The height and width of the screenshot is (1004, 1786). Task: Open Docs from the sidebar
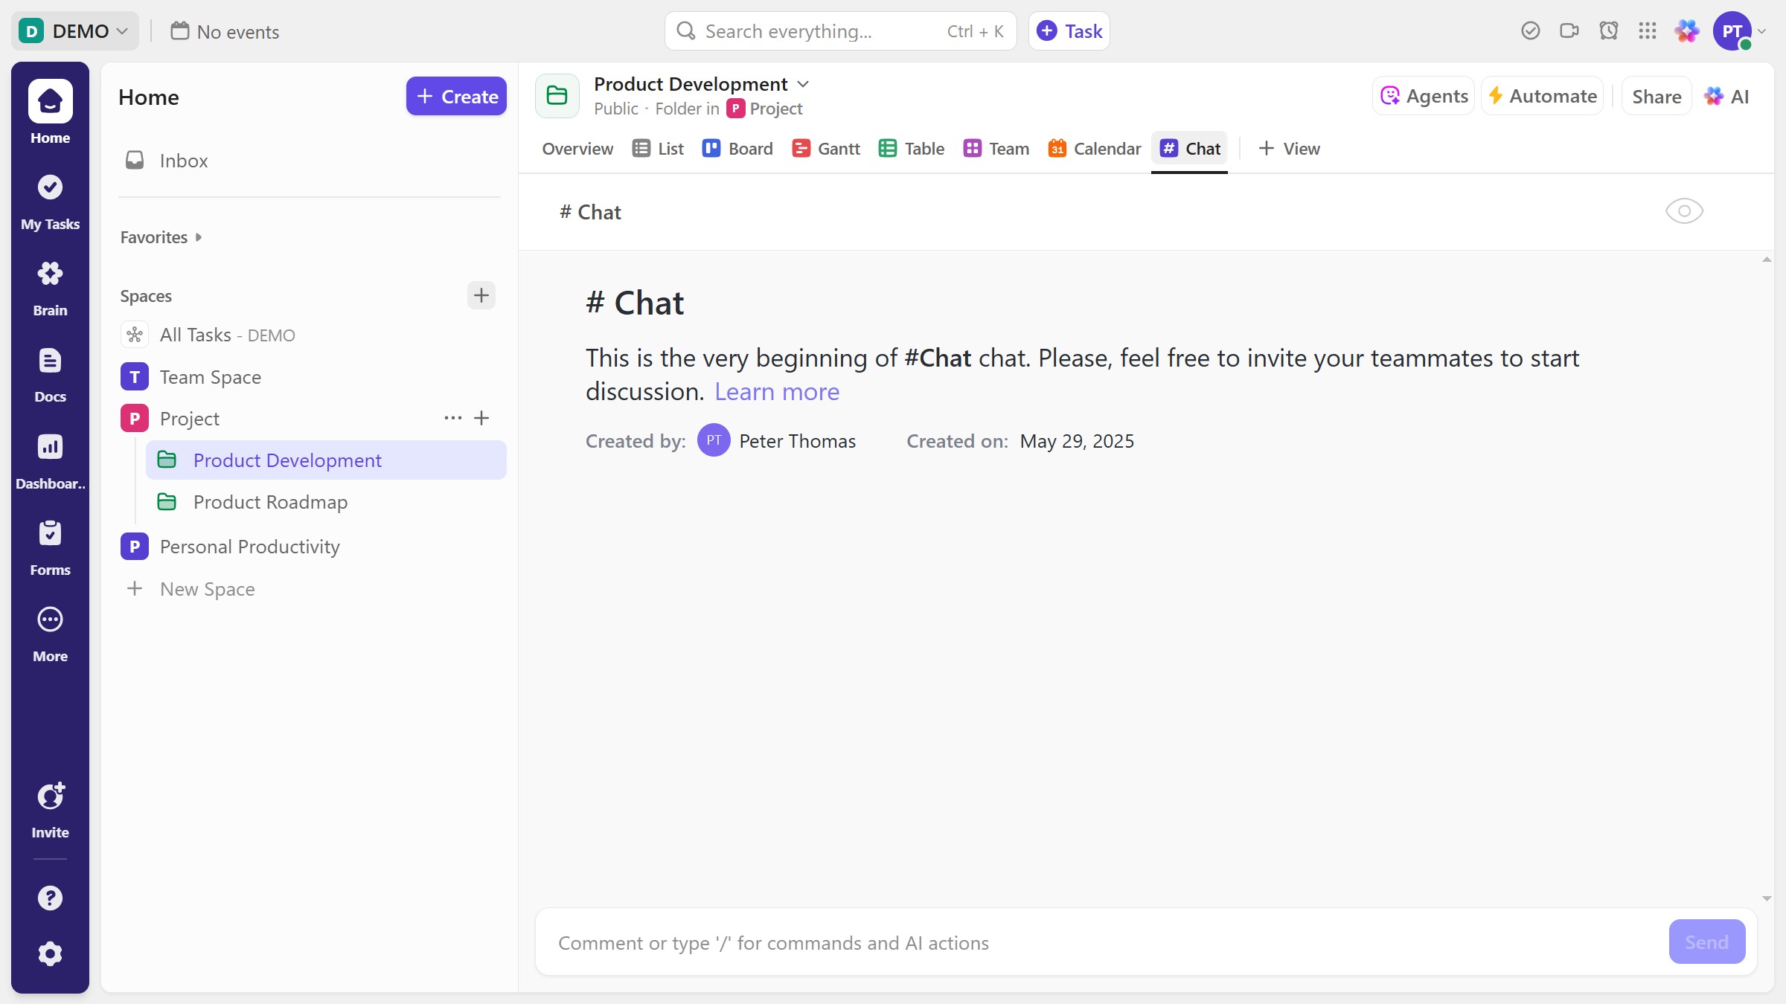click(x=50, y=373)
